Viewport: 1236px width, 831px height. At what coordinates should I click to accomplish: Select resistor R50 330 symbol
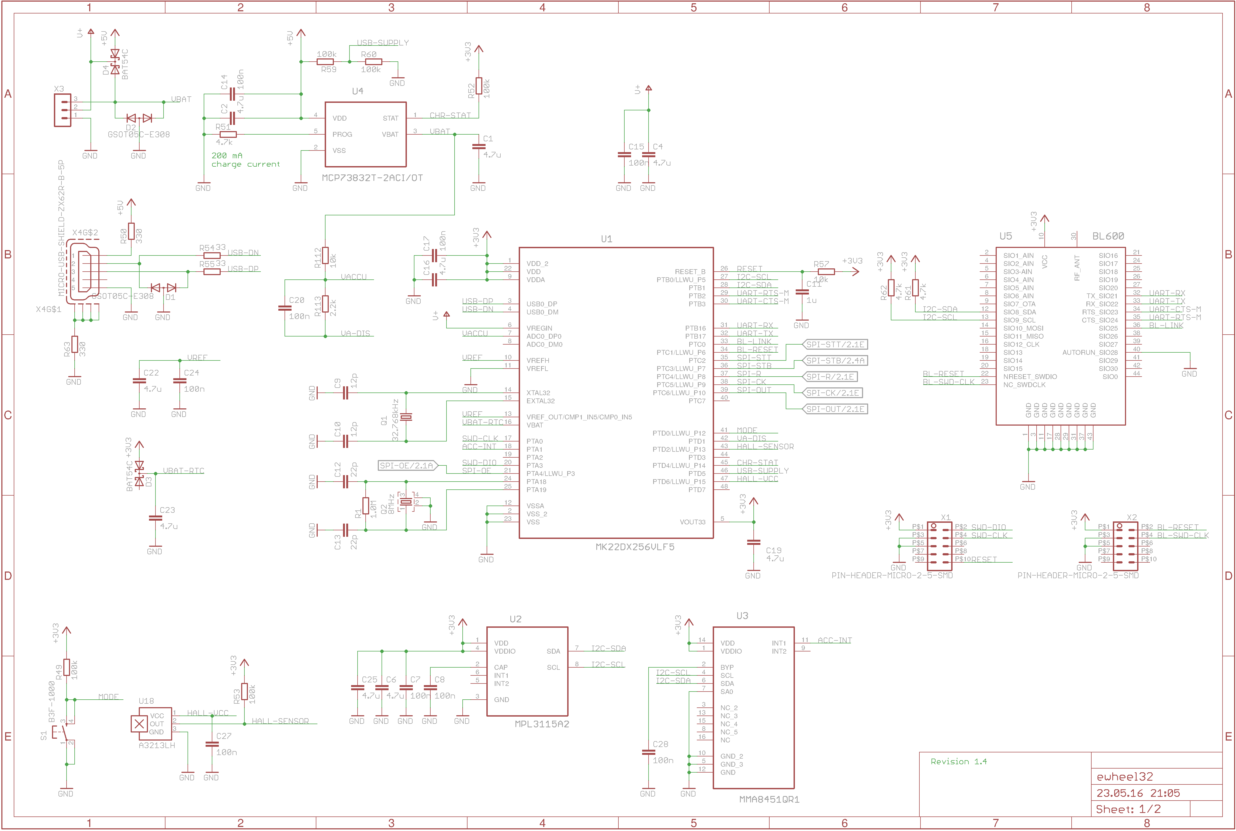pos(131,232)
